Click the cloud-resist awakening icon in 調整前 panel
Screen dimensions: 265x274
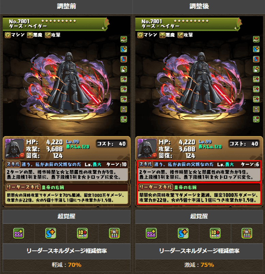point(124,39)
